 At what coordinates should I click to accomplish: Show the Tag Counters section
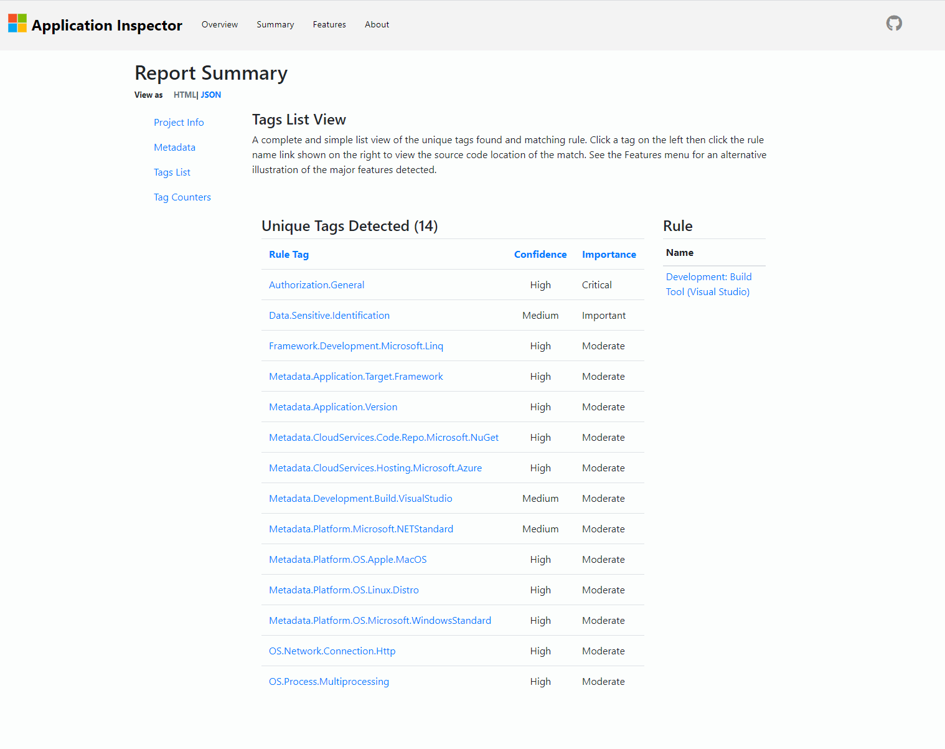[x=182, y=197]
